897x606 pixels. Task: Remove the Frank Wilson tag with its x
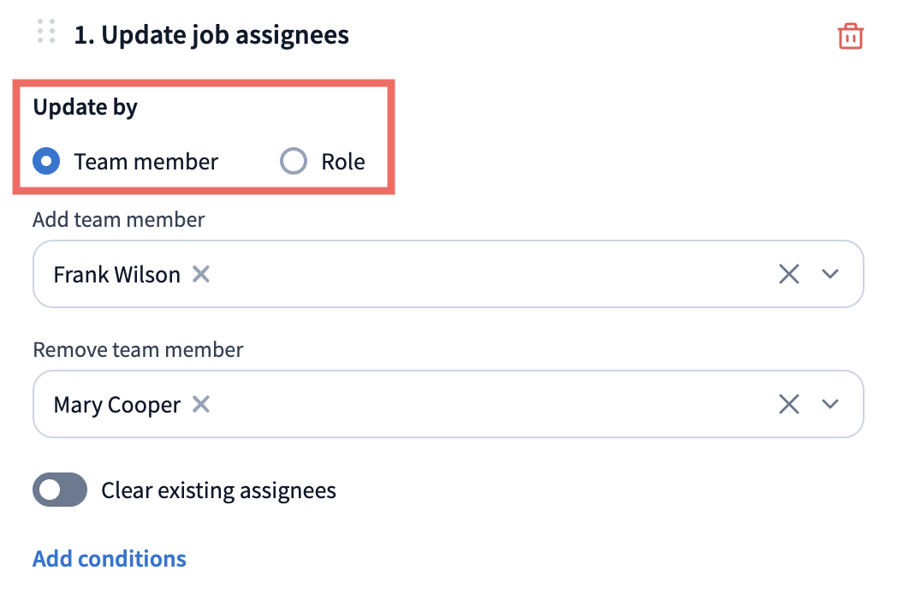201,274
